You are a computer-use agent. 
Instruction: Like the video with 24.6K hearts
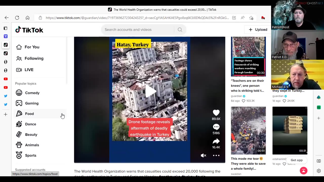point(284,101)
